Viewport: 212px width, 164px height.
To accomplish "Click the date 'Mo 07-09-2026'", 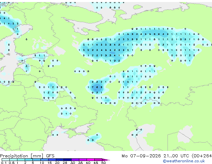I will (141, 156).
